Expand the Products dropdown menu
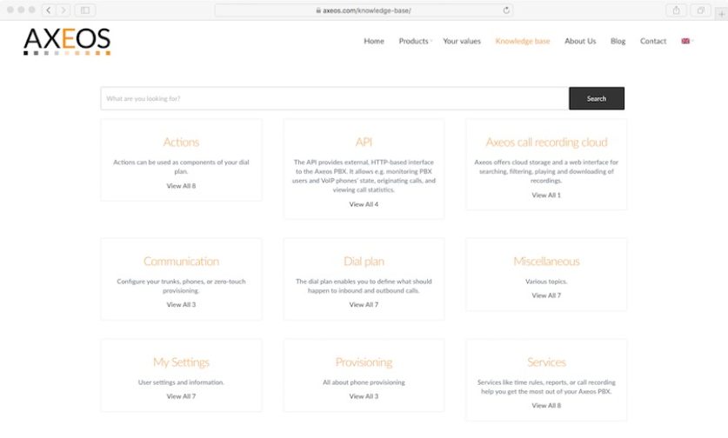 [414, 41]
